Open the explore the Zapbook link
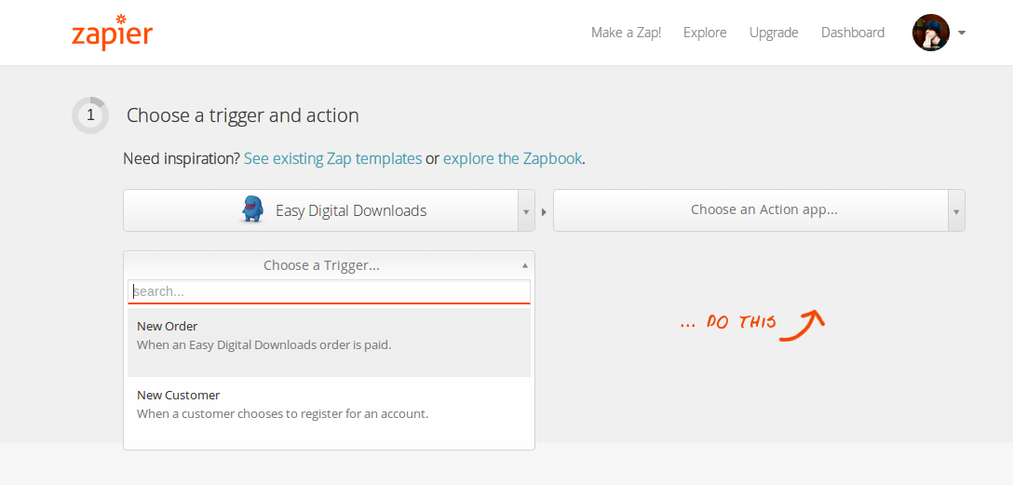The height and width of the screenshot is (485, 1013). [x=512, y=158]
